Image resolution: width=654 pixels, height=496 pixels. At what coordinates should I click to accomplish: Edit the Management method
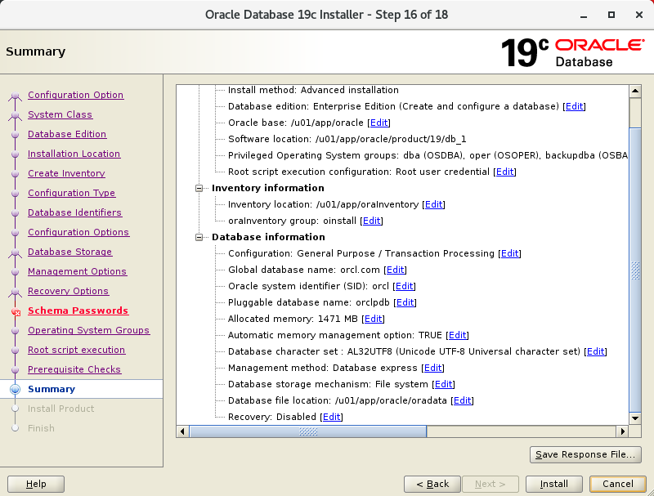(x=433, y=368)
